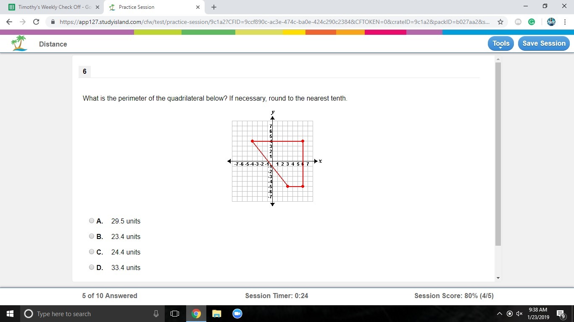This screenshot has width=574, height=322.
Task: Click the quadrilateral coordinate graph
Action: tap(274, 158)
